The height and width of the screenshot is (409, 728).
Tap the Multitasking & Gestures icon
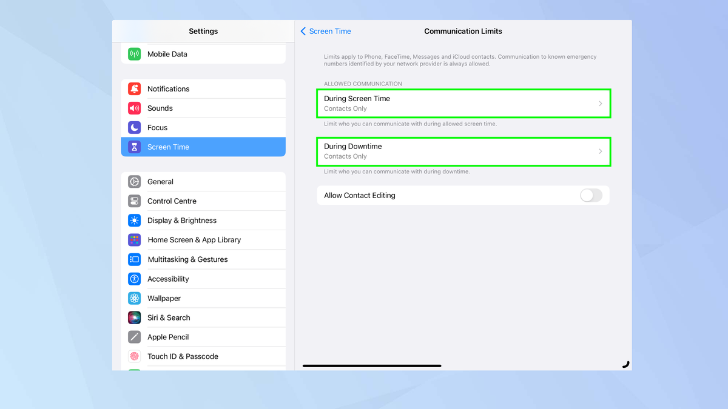tap(135, 259)
